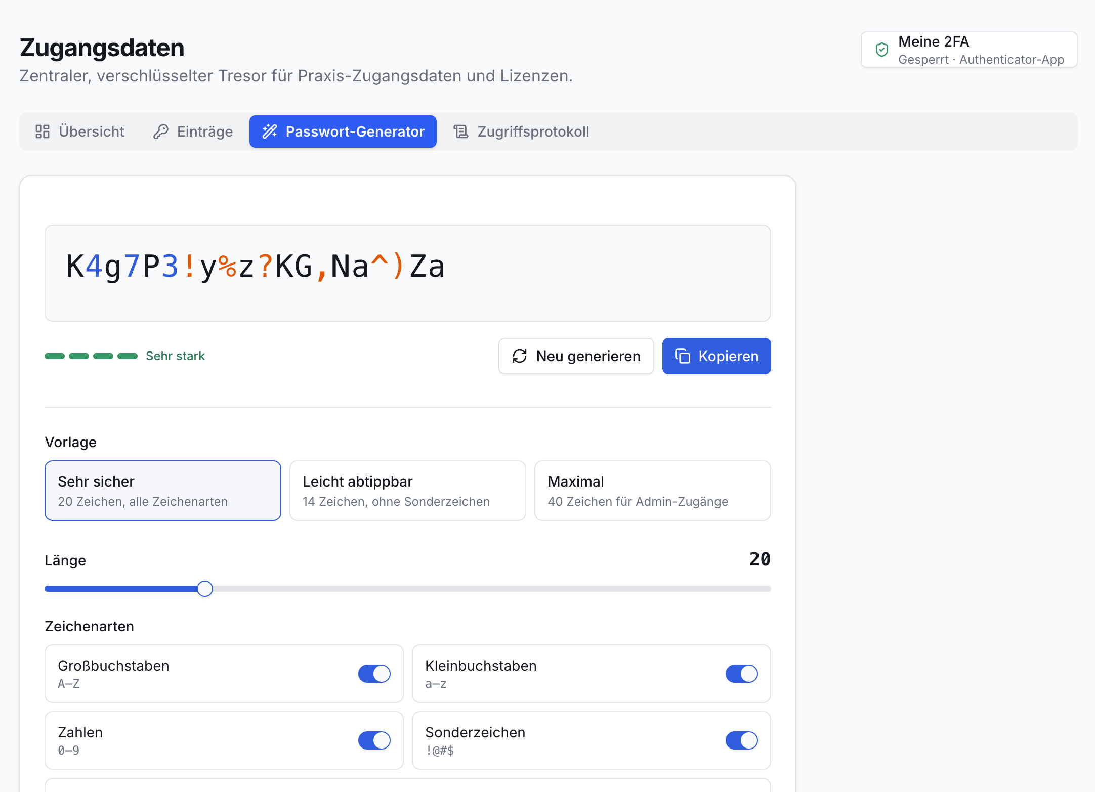The height and width of the screenshot is (792, 1095).
Task: Disable the Großbuchstaben toggle
Action: 374,674
